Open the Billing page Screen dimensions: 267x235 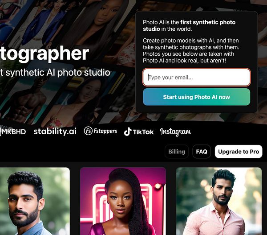point(177,152)
